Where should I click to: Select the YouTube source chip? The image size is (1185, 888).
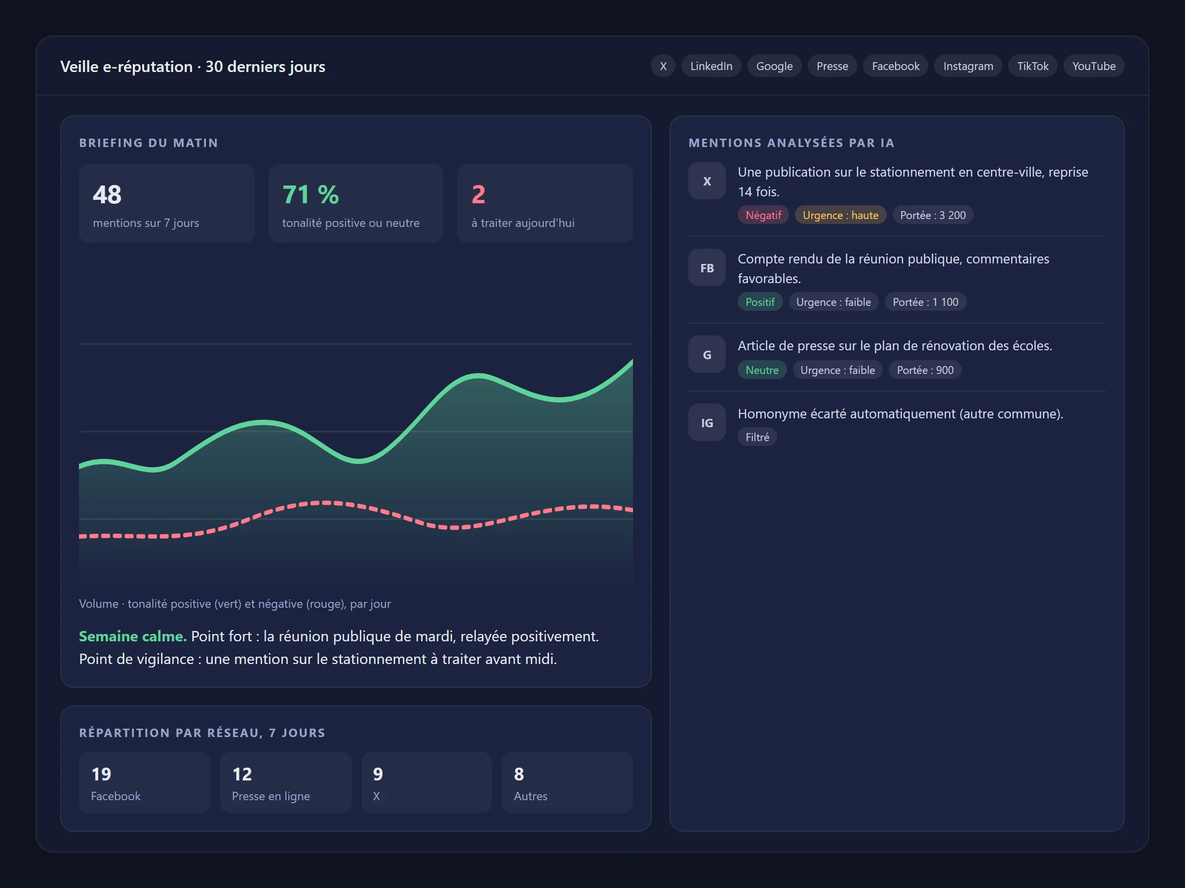1093,66
